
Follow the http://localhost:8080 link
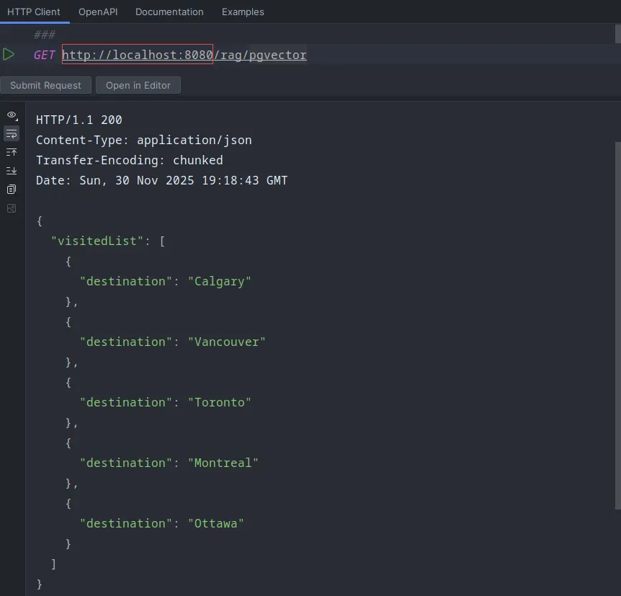coord(137,55)
